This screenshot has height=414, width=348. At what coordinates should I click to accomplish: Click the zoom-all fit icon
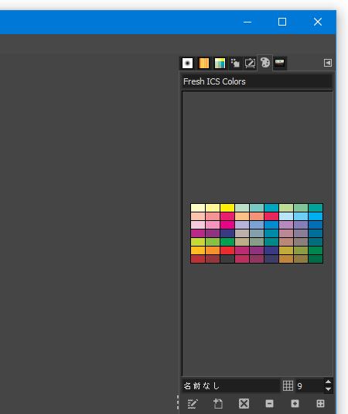(x=320, y=403)
